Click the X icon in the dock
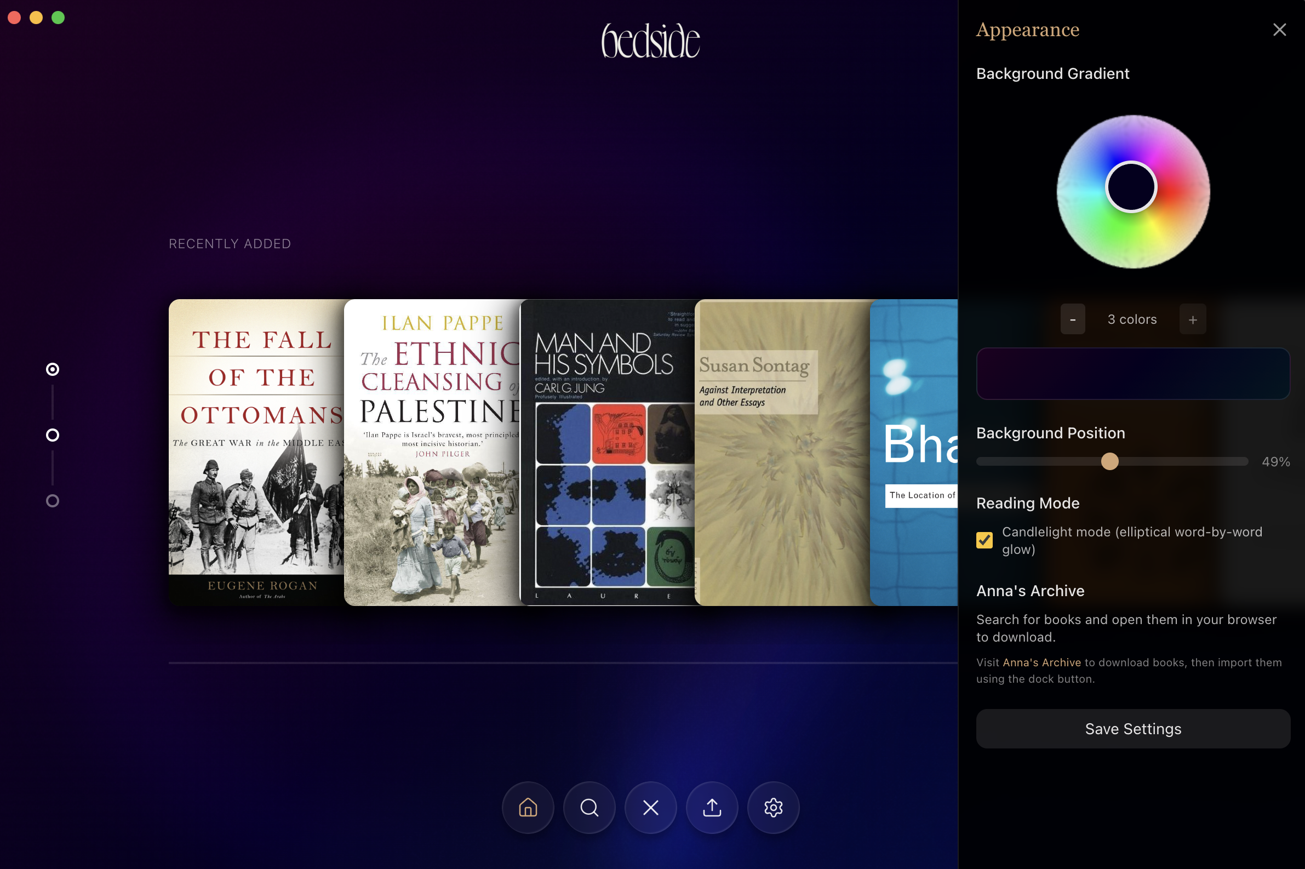This screenshot has height=869, width=1305. click(x=650, y=808)
